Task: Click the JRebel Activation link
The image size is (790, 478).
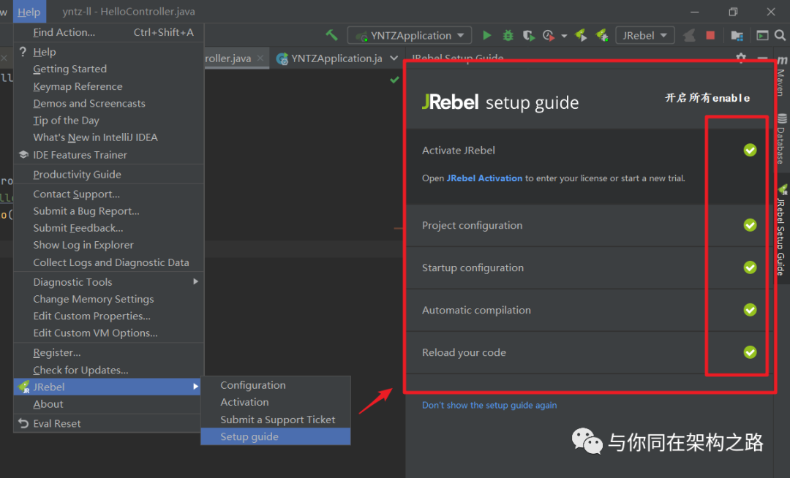Action: click(484, 178)
